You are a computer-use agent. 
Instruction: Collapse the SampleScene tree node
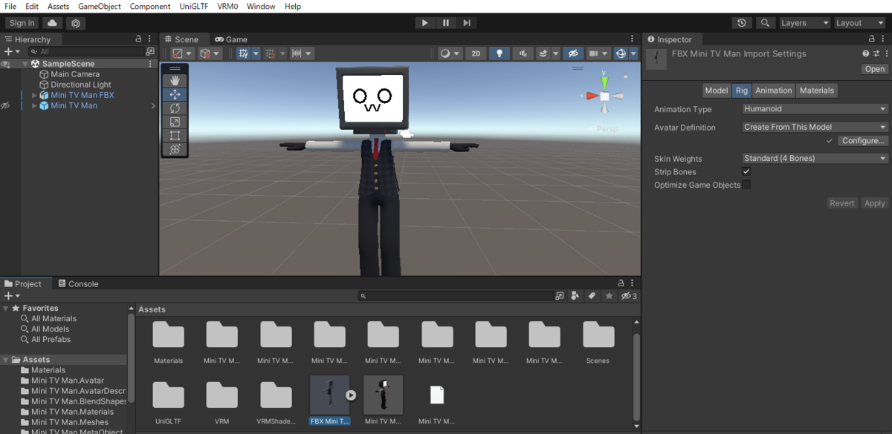click(25, 64)
